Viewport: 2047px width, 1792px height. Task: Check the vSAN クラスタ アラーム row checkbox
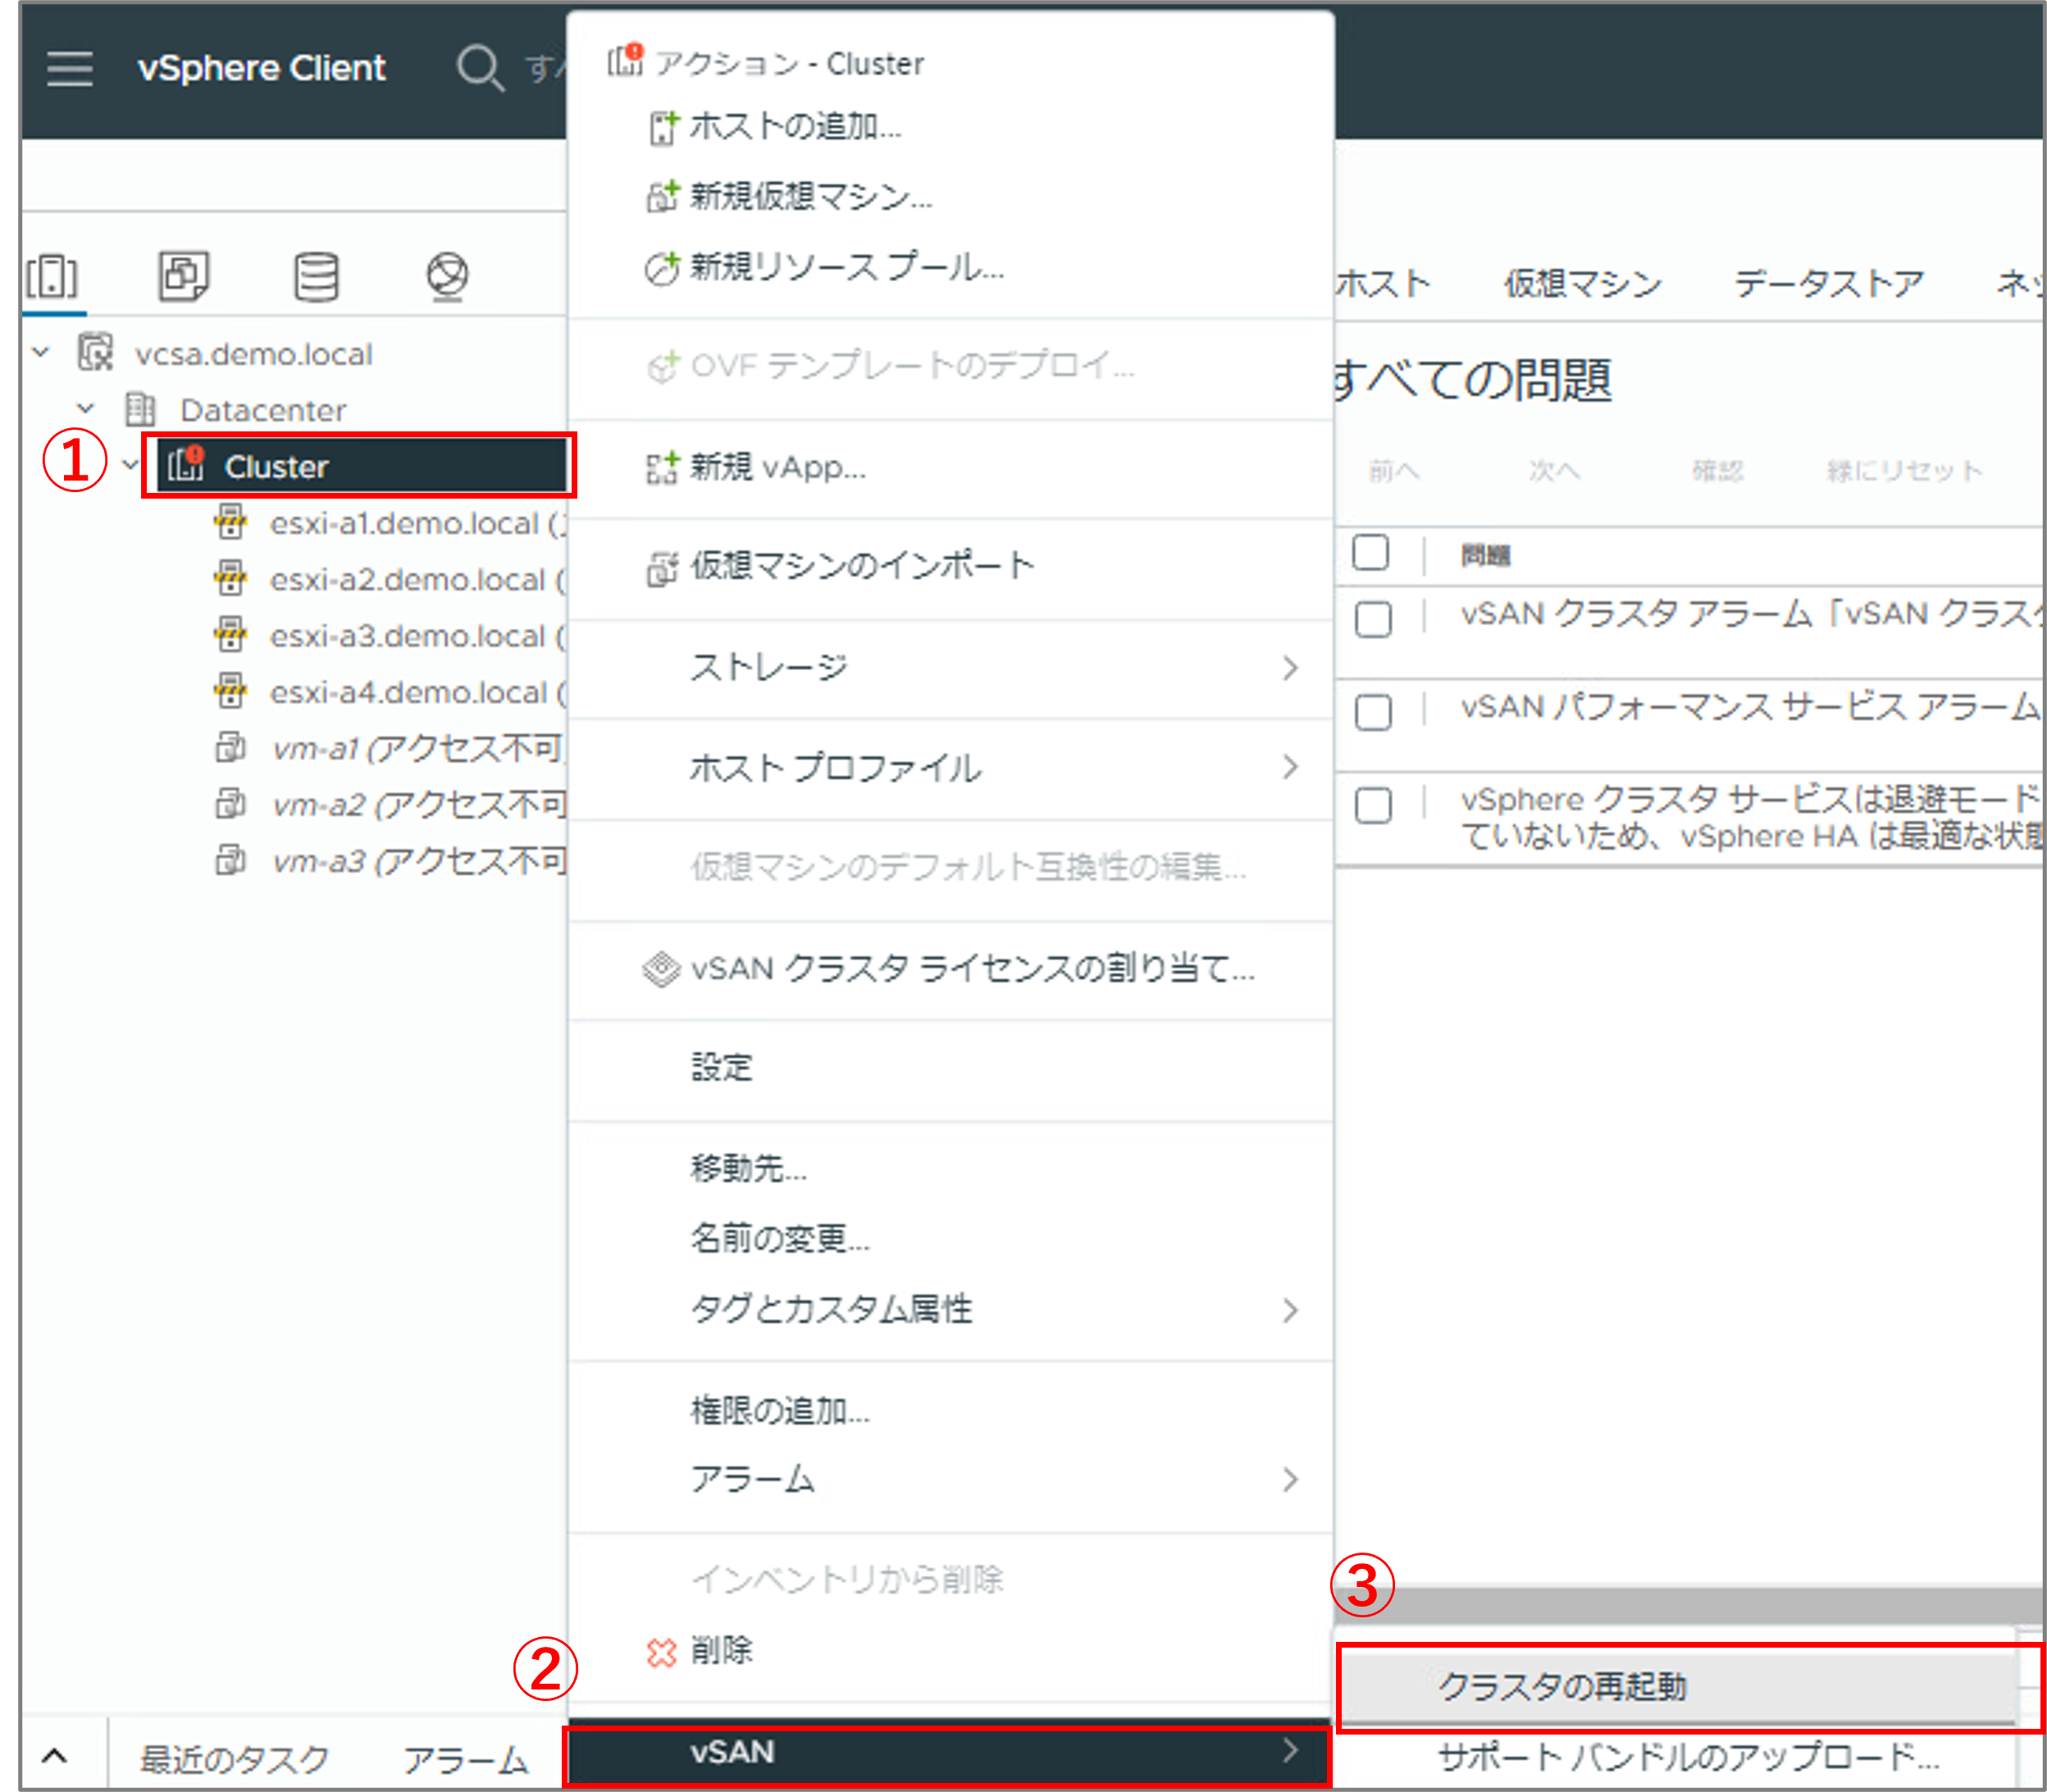(x=1373, y=619)
